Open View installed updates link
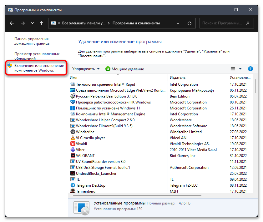Screen dimensions: 263x222 coord(37,56)
